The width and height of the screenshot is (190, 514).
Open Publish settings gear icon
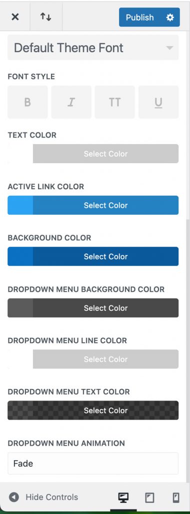tap(170, 18)
